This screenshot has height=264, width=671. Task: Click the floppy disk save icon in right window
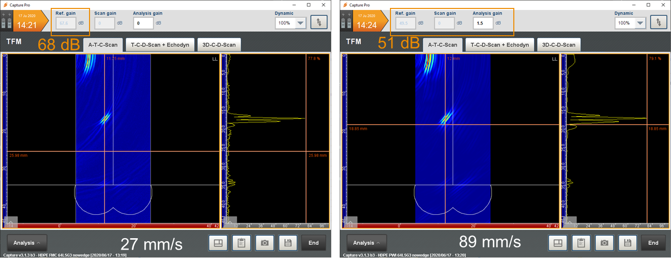628,243
